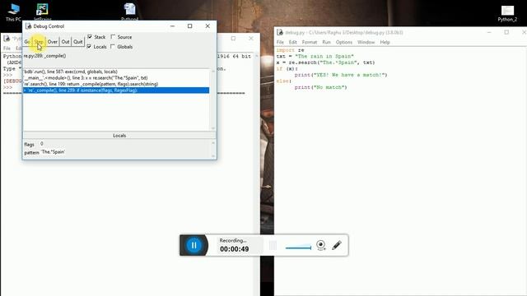Click the flags local variable name
This screenshot has width=527, height=296.
[x=30, y=145]
